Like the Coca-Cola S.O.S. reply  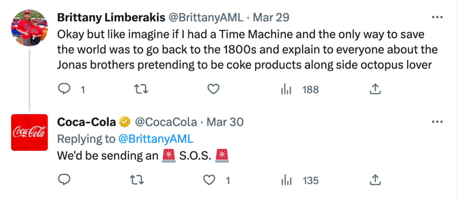[x=210, y=180]
